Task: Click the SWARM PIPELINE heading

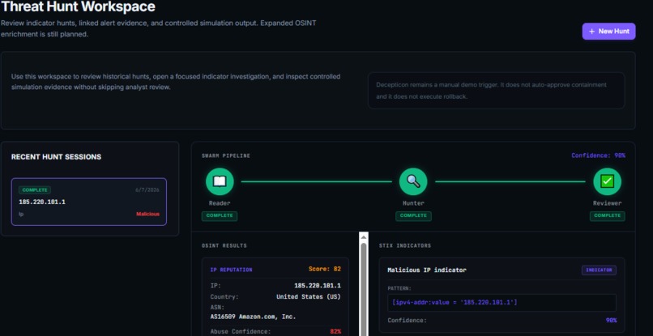Action: tap(226, 155)
